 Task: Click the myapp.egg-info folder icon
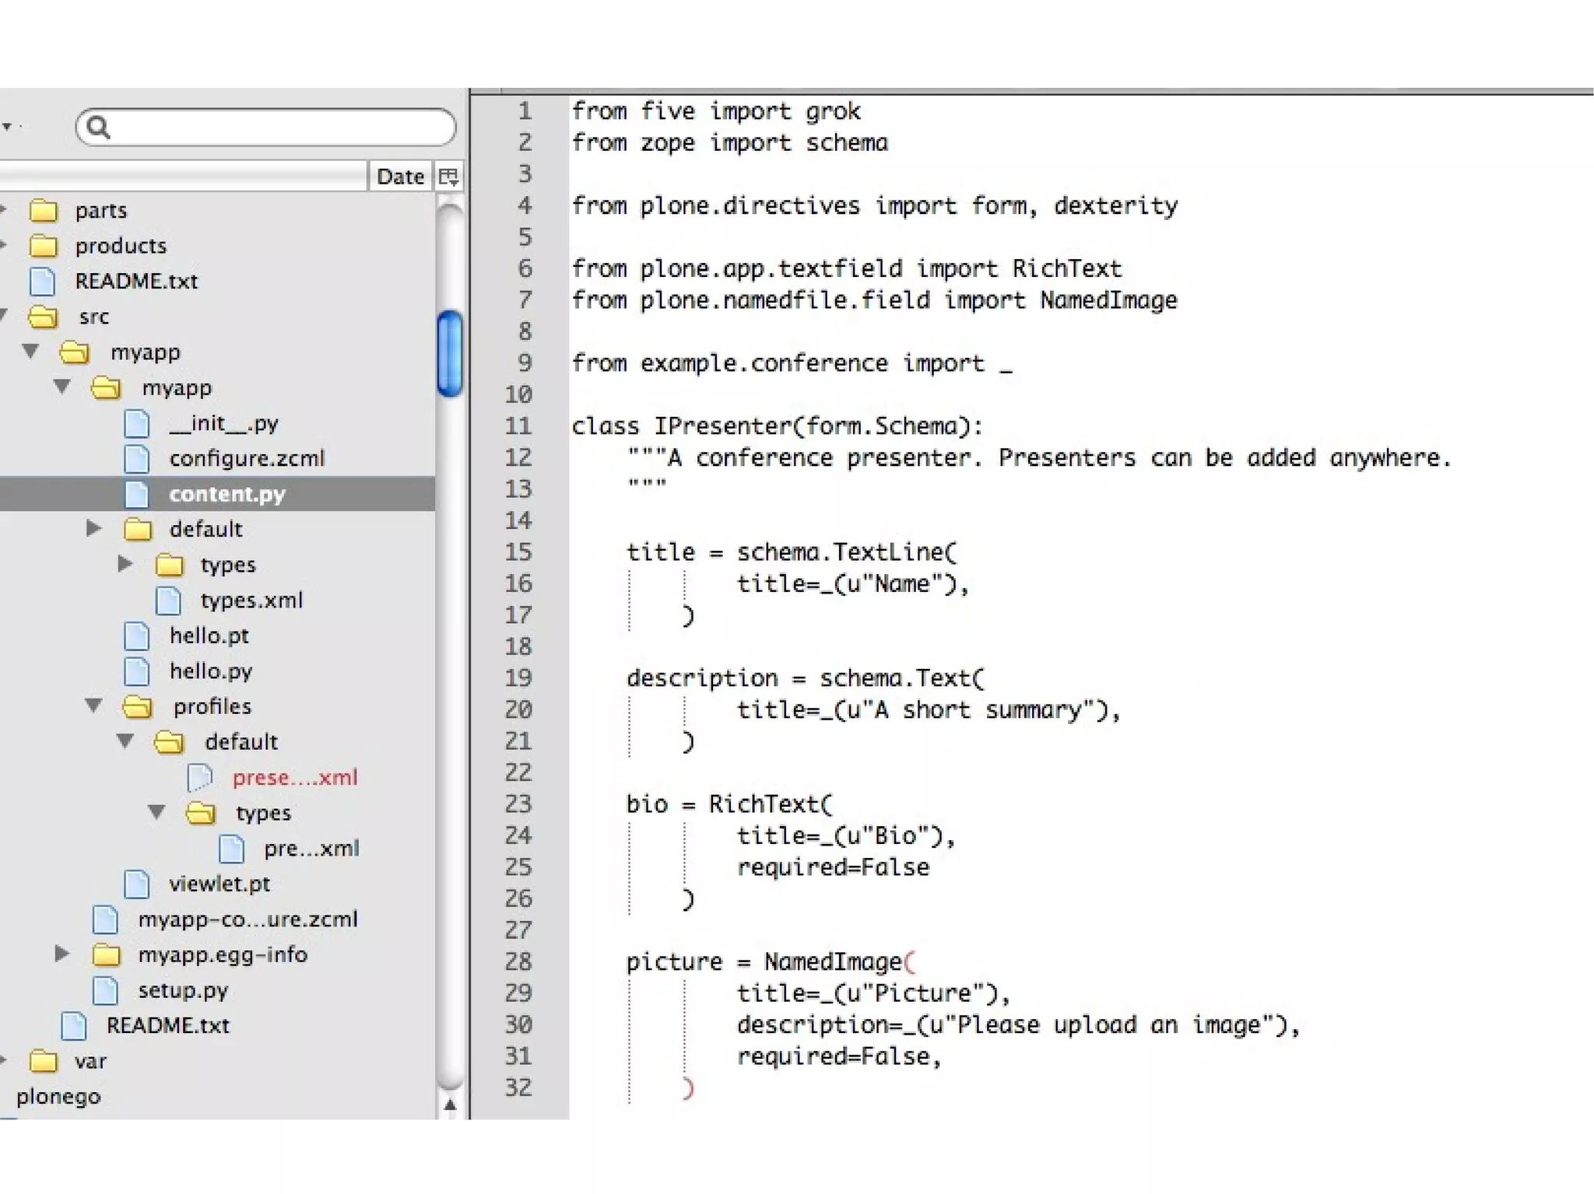click(x=106, y=955)
